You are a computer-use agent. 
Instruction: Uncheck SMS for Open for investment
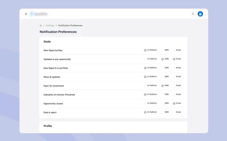point(163,86)
